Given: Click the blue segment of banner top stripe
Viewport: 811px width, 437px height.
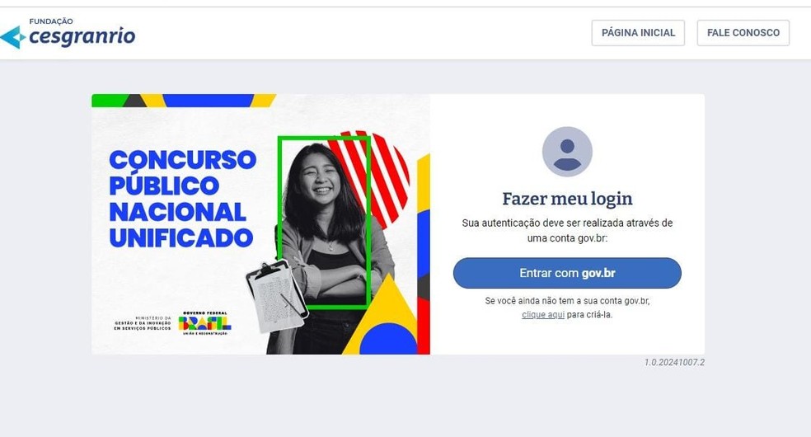Looking at the screenshot, I should [208, 101].
